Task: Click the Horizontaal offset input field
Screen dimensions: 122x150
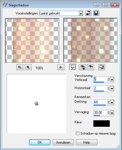Action: click(100, 88)
